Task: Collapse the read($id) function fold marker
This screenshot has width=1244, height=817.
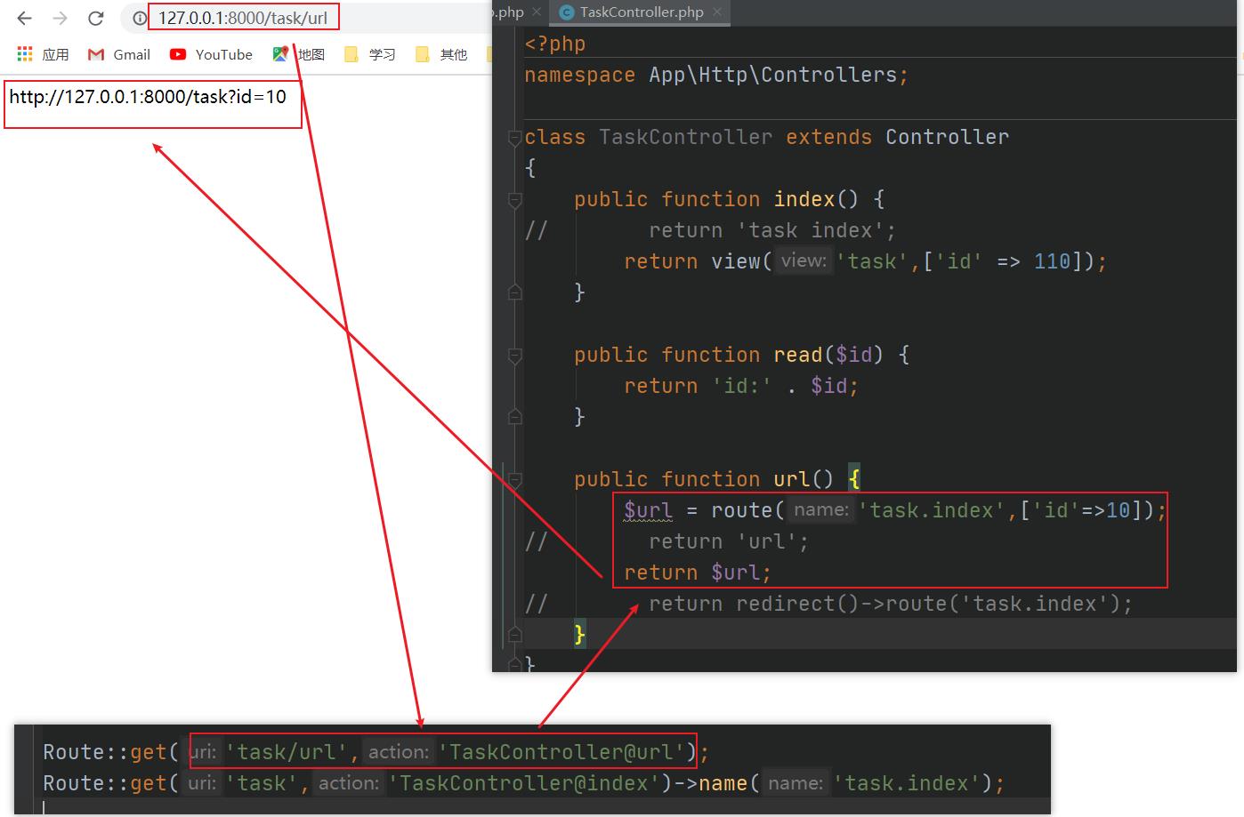Action: click(x=514, y=355)
